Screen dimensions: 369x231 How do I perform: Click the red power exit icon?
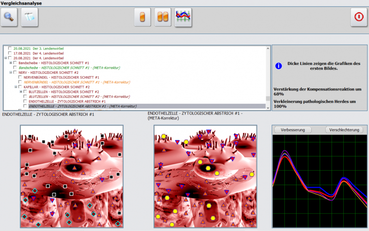358,18
